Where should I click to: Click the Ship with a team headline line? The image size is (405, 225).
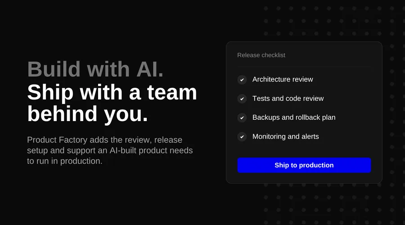(112, 92)
